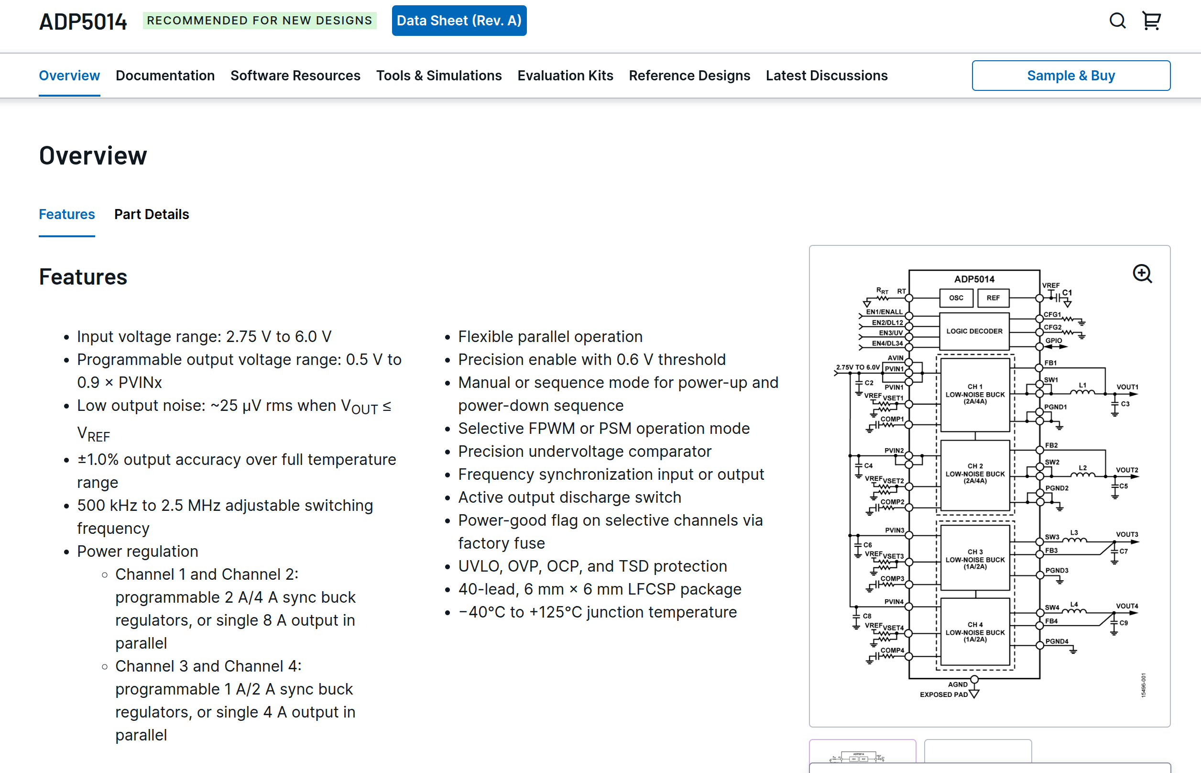Screen dimensions: 1201x773
Task: Click the Sample & Buy button
Action: click(x=1070, y=76)
